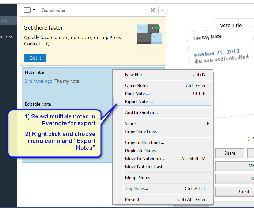Choose Add to Shortcuts menu entry
The image size is (254, 208).
point(163,113)
